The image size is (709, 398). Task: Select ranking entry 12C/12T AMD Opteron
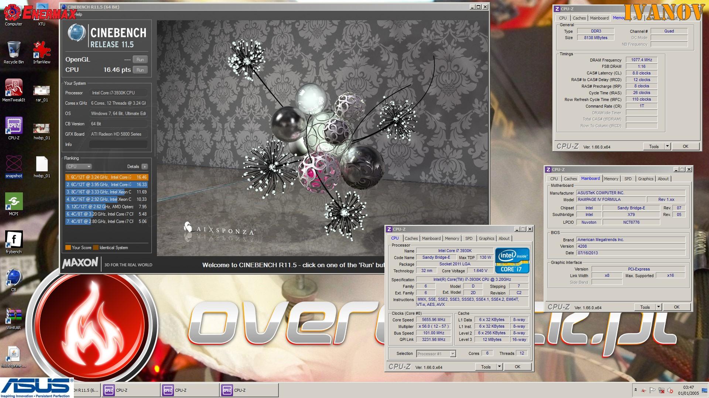[x=107, y=207]
